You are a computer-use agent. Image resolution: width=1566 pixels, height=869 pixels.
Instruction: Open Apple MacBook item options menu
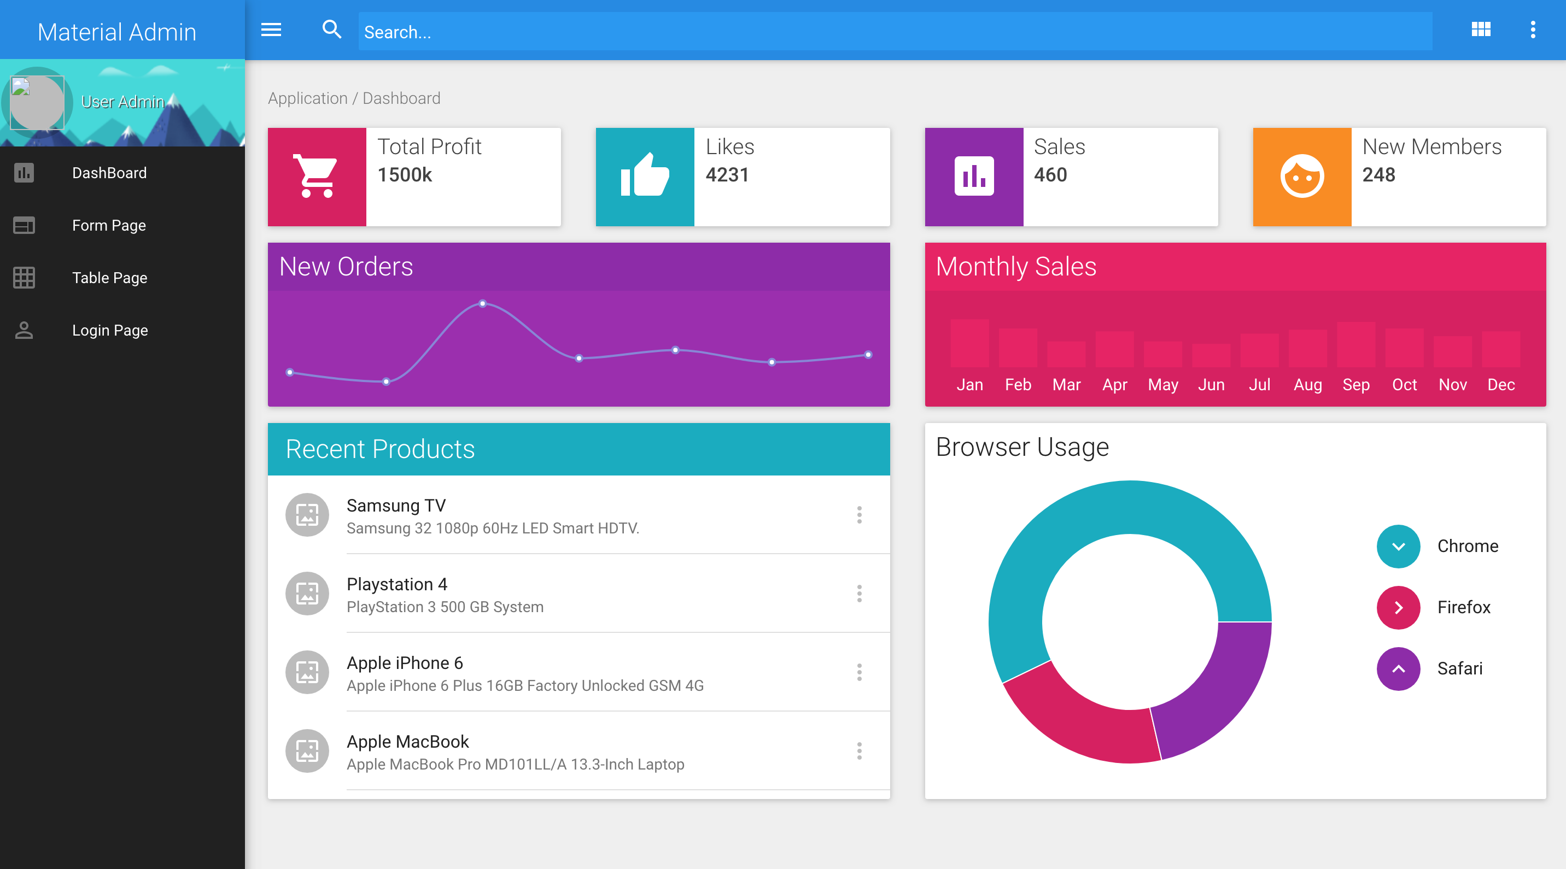859,751
